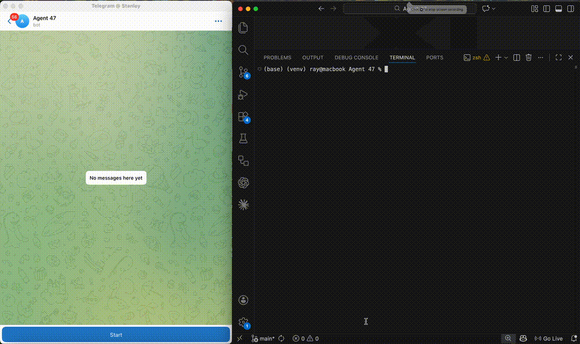The width and height of the screenshot is (580, 344).
Task: Toggle the primary side bar layout button
Action: [546, 9]
